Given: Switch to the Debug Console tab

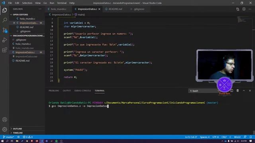Looking at the screenshot, I should coord(82,91).
